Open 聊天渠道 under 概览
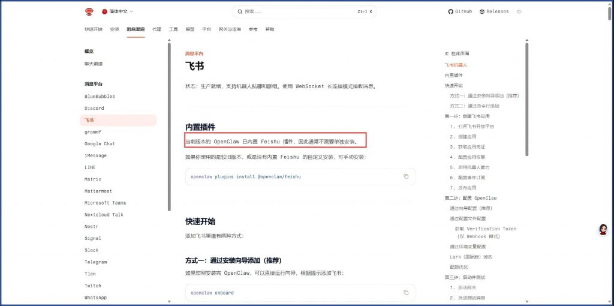This screenshot has width=614, height=306. click(x=93, y=64)
